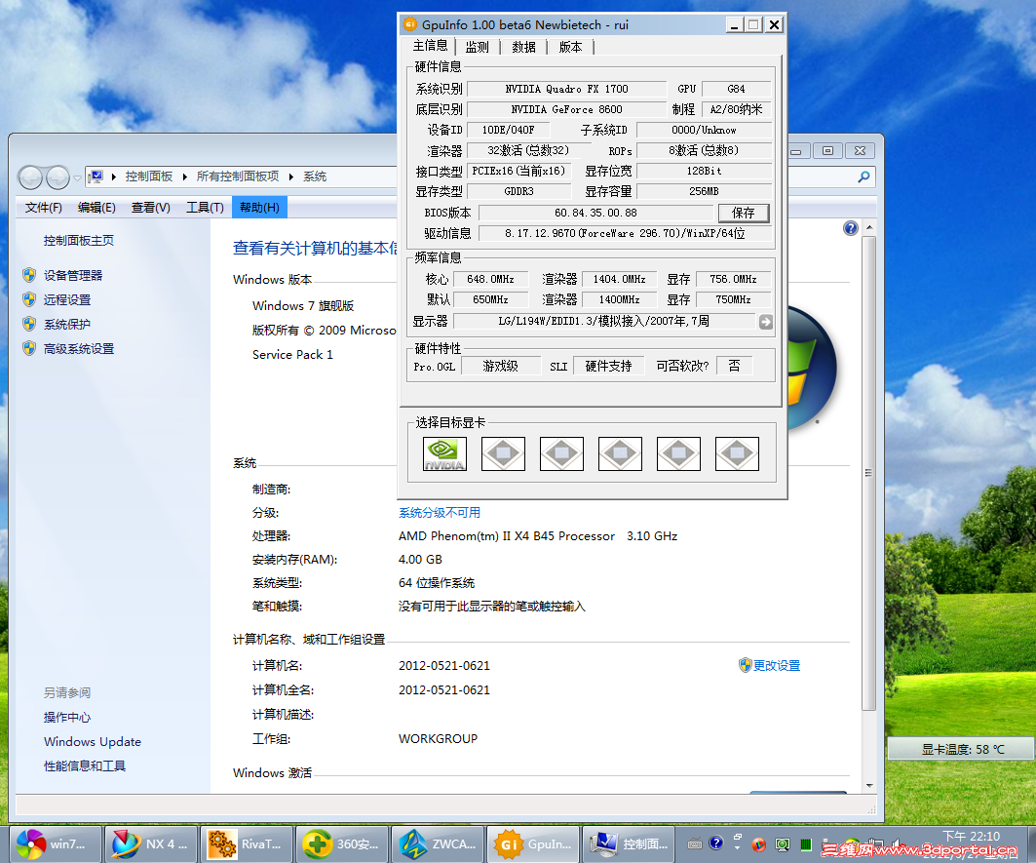1036x863 pixels.
Task: Open the 帮助(H) menu
Action: (259, 208)
